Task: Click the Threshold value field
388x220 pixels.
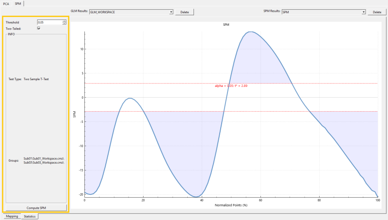Action: (50, 22)
